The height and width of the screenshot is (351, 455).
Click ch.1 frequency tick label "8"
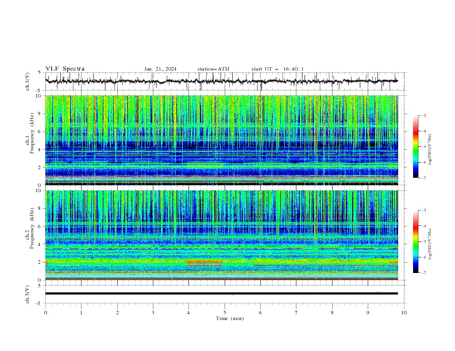(x=41, y=114)
